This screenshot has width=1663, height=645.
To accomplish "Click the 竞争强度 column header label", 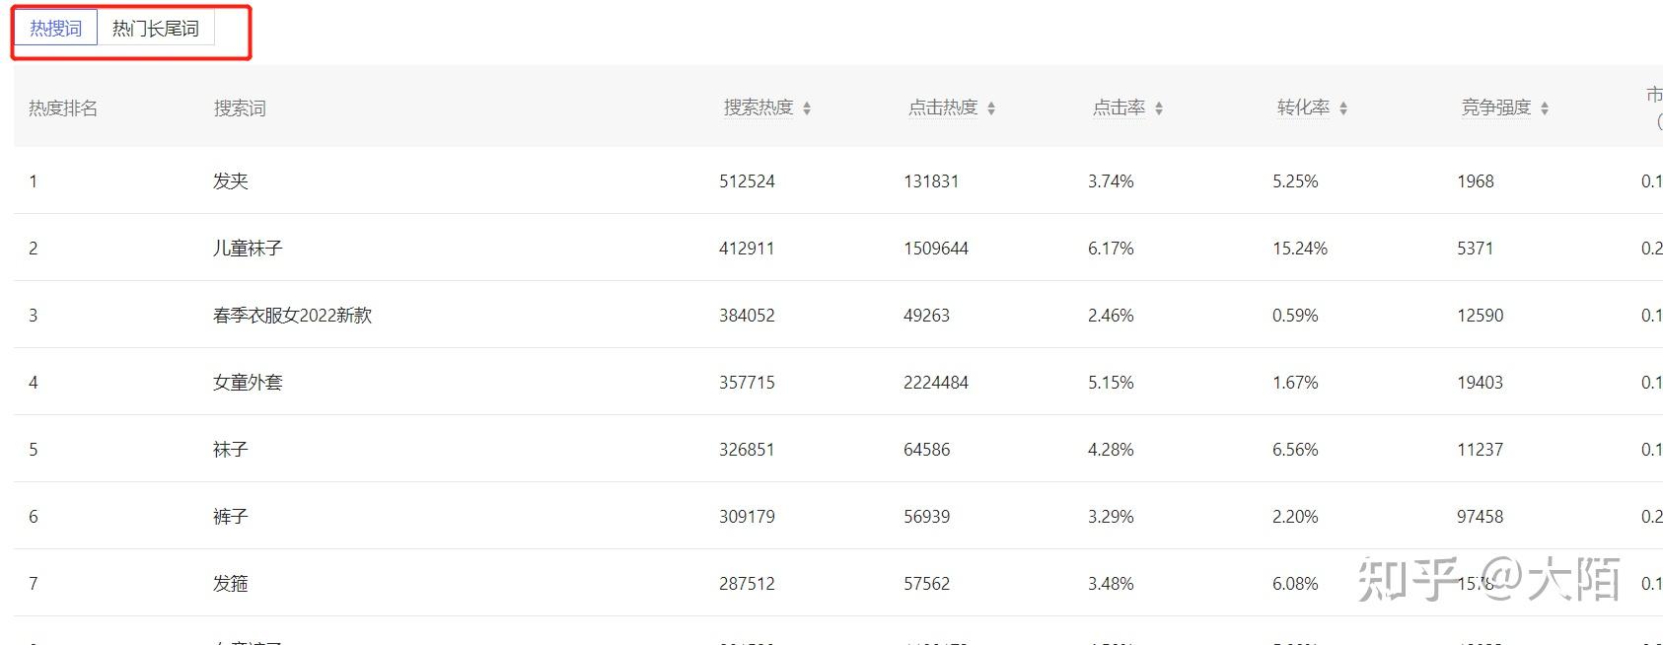I will (x=1495, y=107).
